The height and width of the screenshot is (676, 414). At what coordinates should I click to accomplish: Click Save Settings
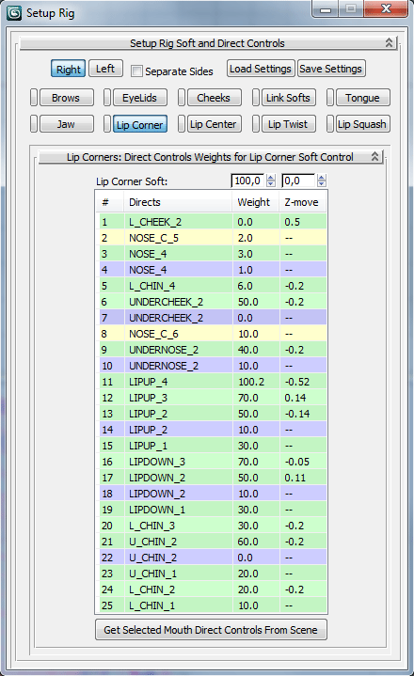pos(331,69)
